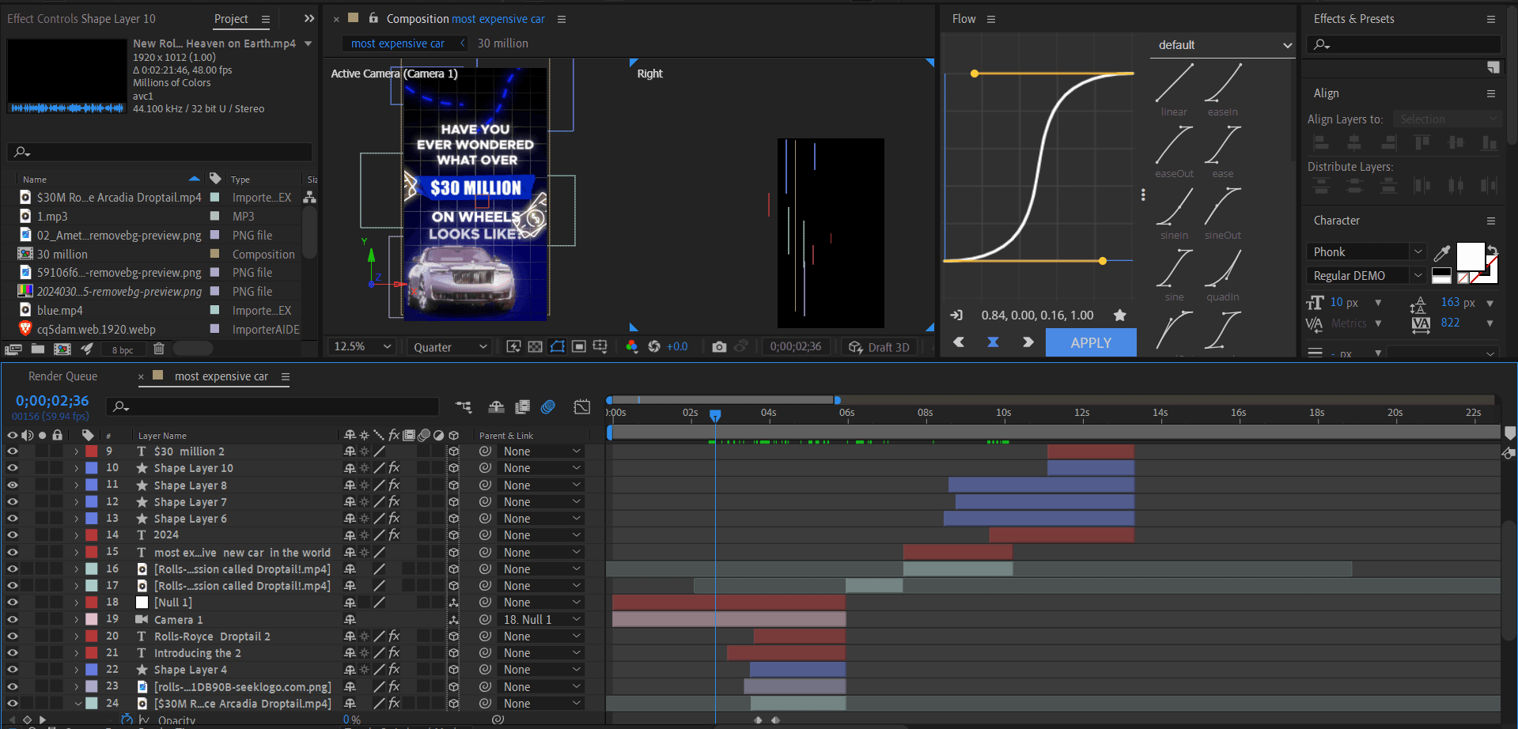
Task: Select the 'most expensive car' timeline tab
Action: 221,376
